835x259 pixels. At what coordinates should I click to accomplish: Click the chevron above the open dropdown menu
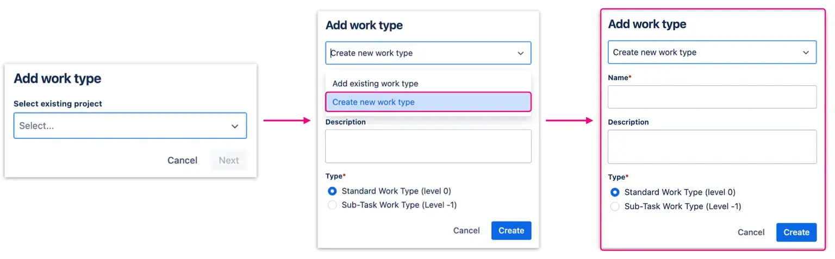520,53
